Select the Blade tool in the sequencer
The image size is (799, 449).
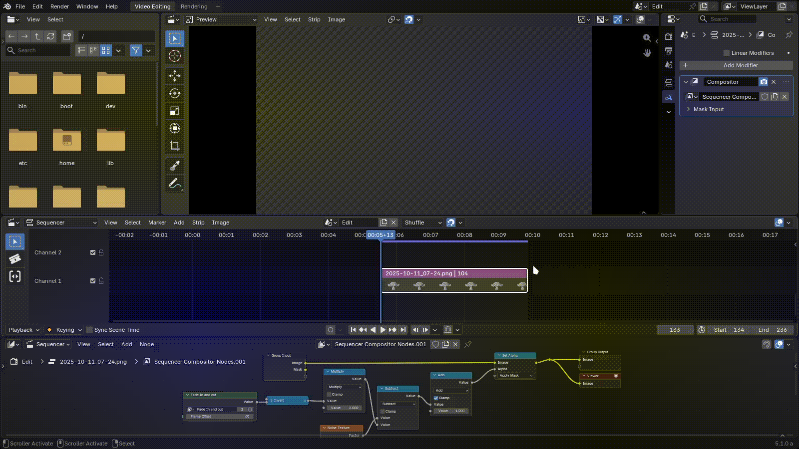tap(15, 259)
